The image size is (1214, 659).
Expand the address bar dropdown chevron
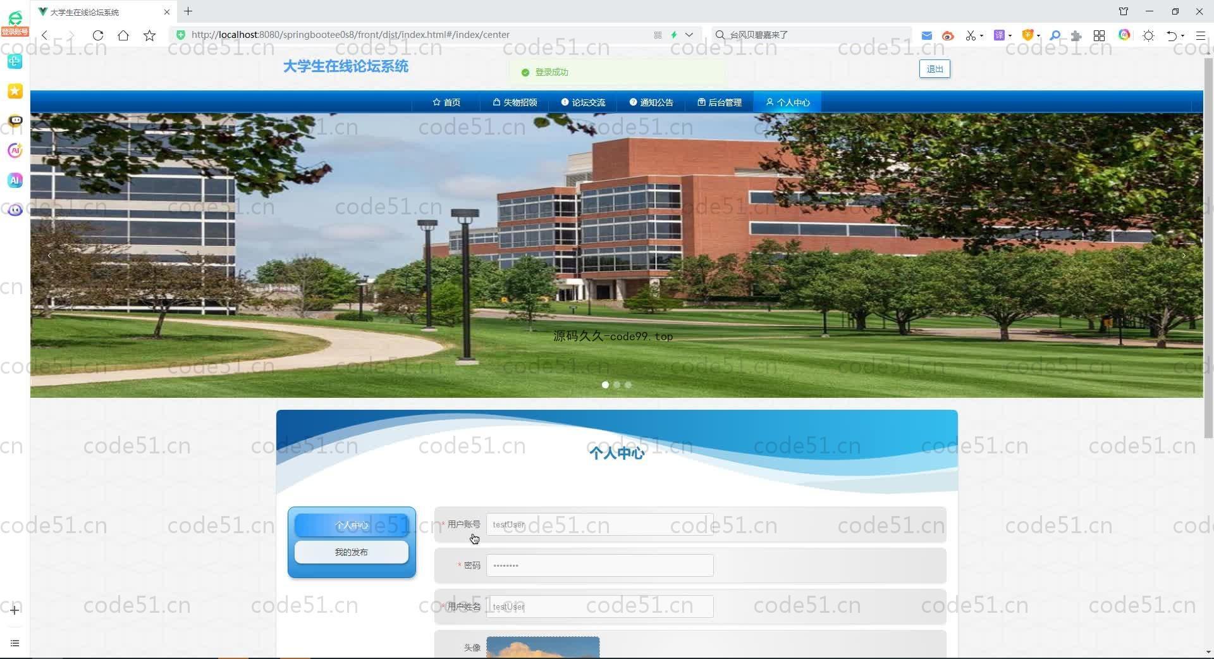click(689, 35)
